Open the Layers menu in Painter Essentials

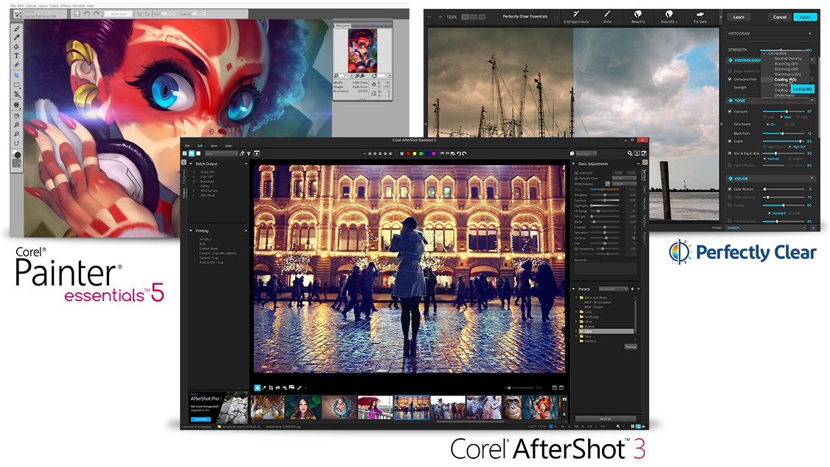click(42, 6)
